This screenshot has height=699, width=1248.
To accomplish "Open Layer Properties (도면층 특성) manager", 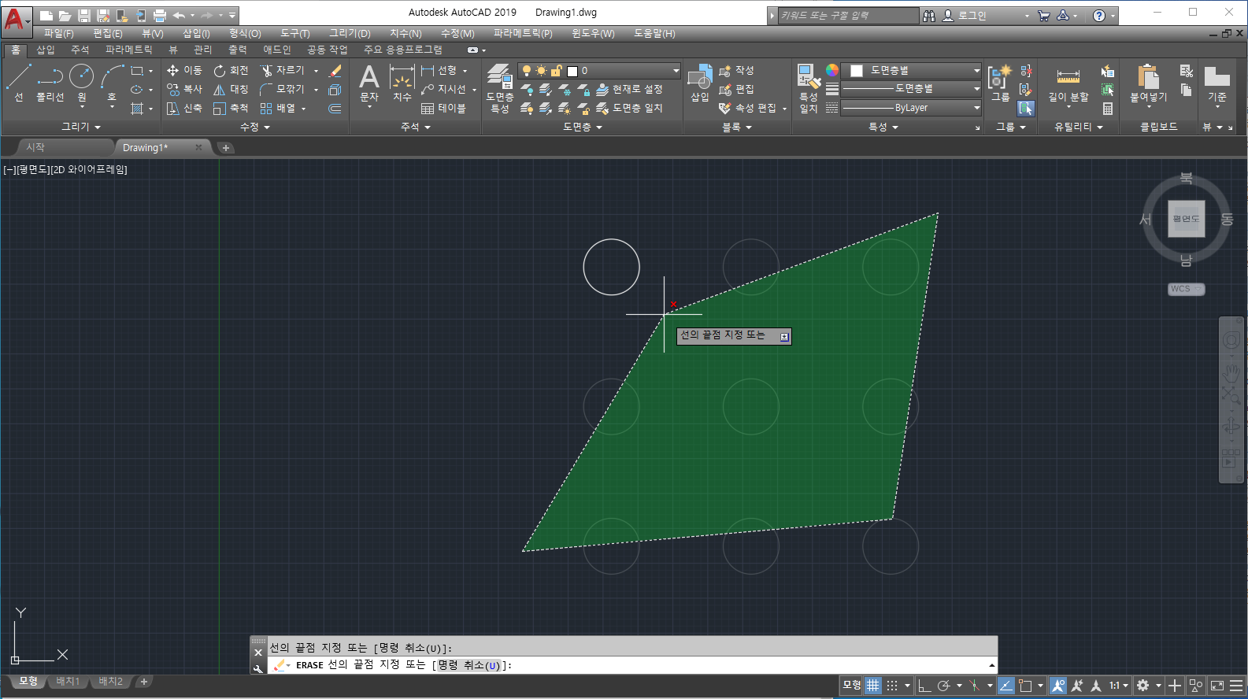I will [500, 88].
